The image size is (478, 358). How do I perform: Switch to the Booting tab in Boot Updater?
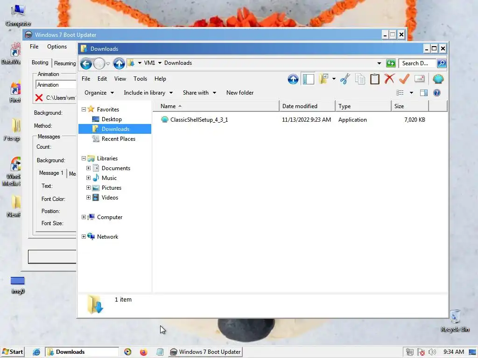(x=40, y=63)
